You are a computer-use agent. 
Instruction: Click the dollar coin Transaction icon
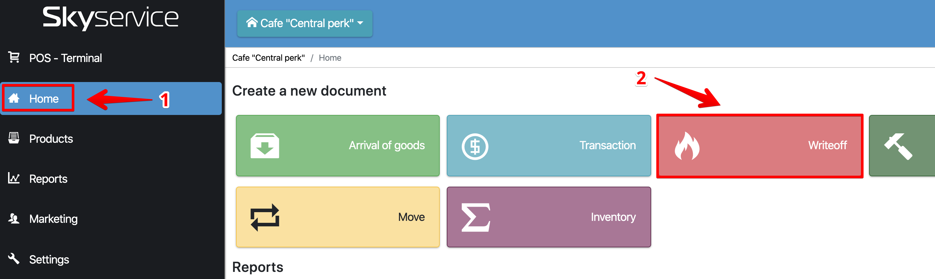[x=475, y=146]
